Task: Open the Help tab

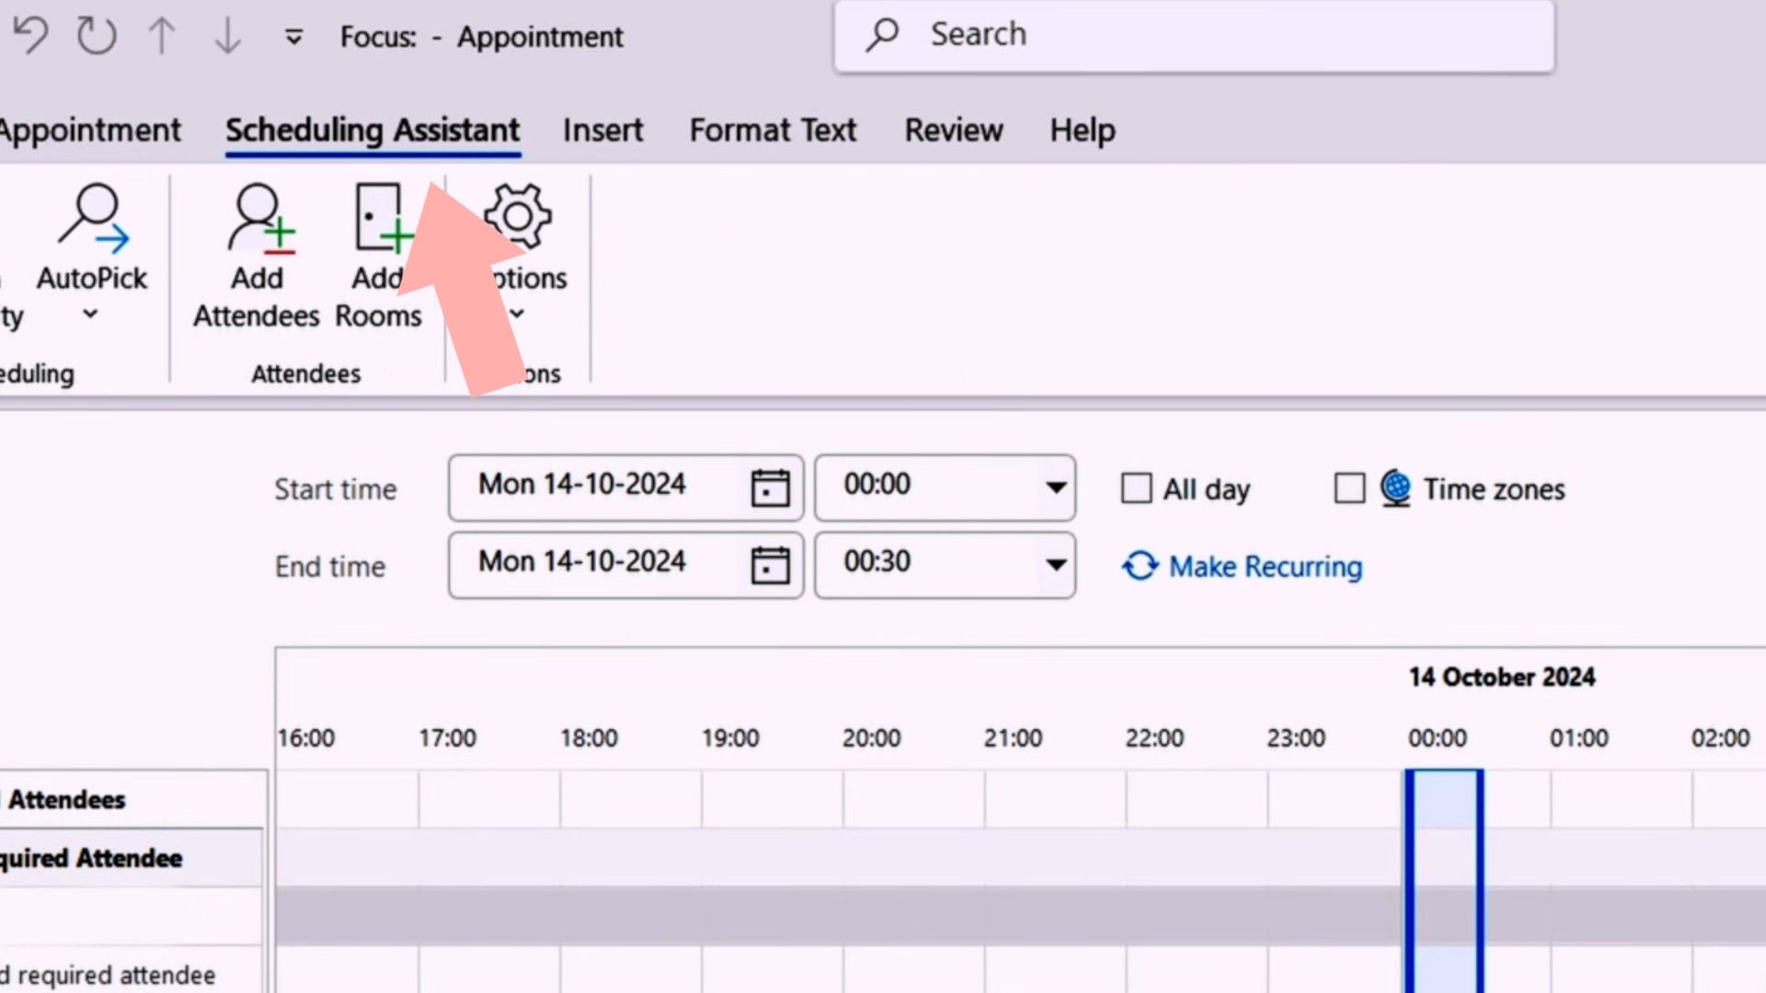Action: pyautogui.click(x=1082, y=130)
